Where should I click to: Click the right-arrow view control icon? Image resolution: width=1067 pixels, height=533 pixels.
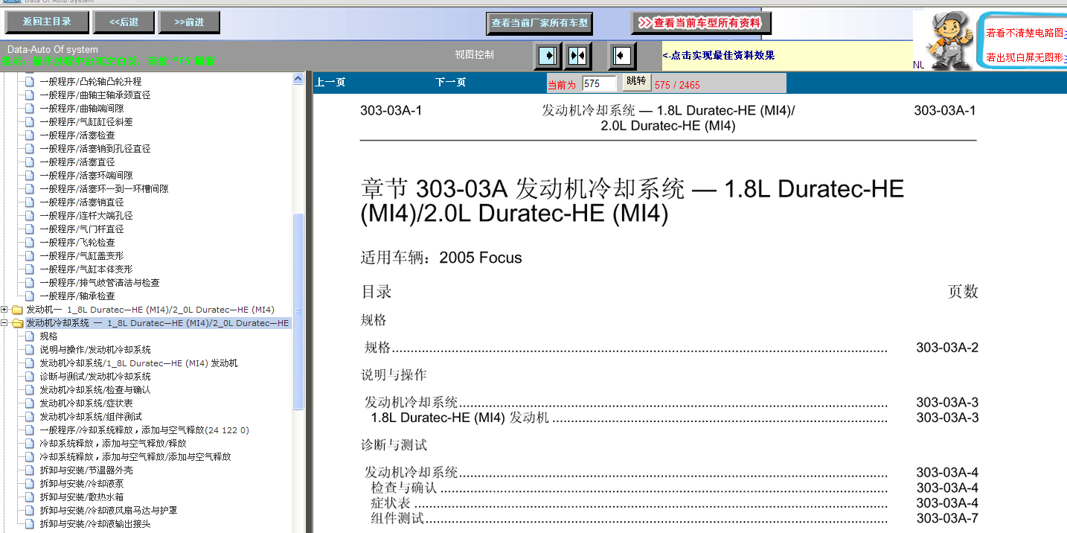click(548, 55)
